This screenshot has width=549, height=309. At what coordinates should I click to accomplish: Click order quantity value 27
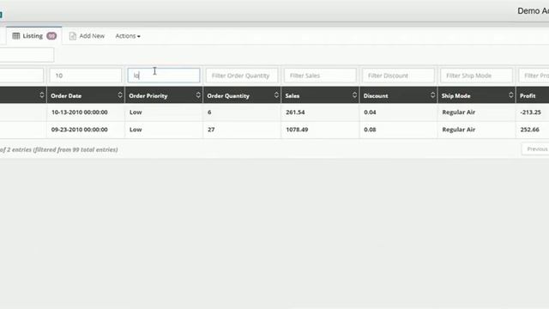[211, 130]
